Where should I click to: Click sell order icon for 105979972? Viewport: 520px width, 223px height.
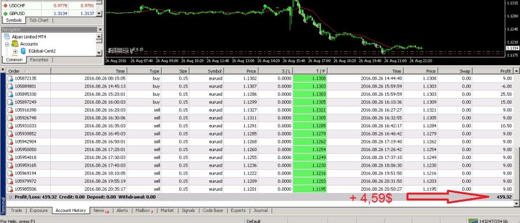(x=10, y=182)
